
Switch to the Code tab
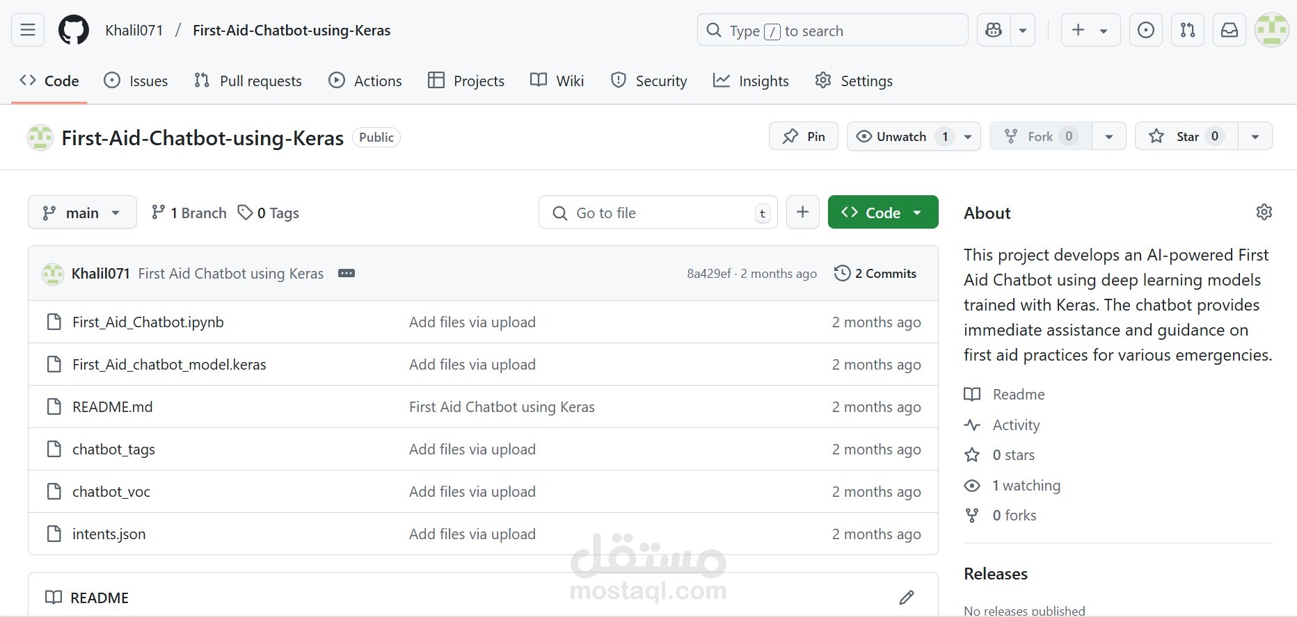click(x=49, y=81)
